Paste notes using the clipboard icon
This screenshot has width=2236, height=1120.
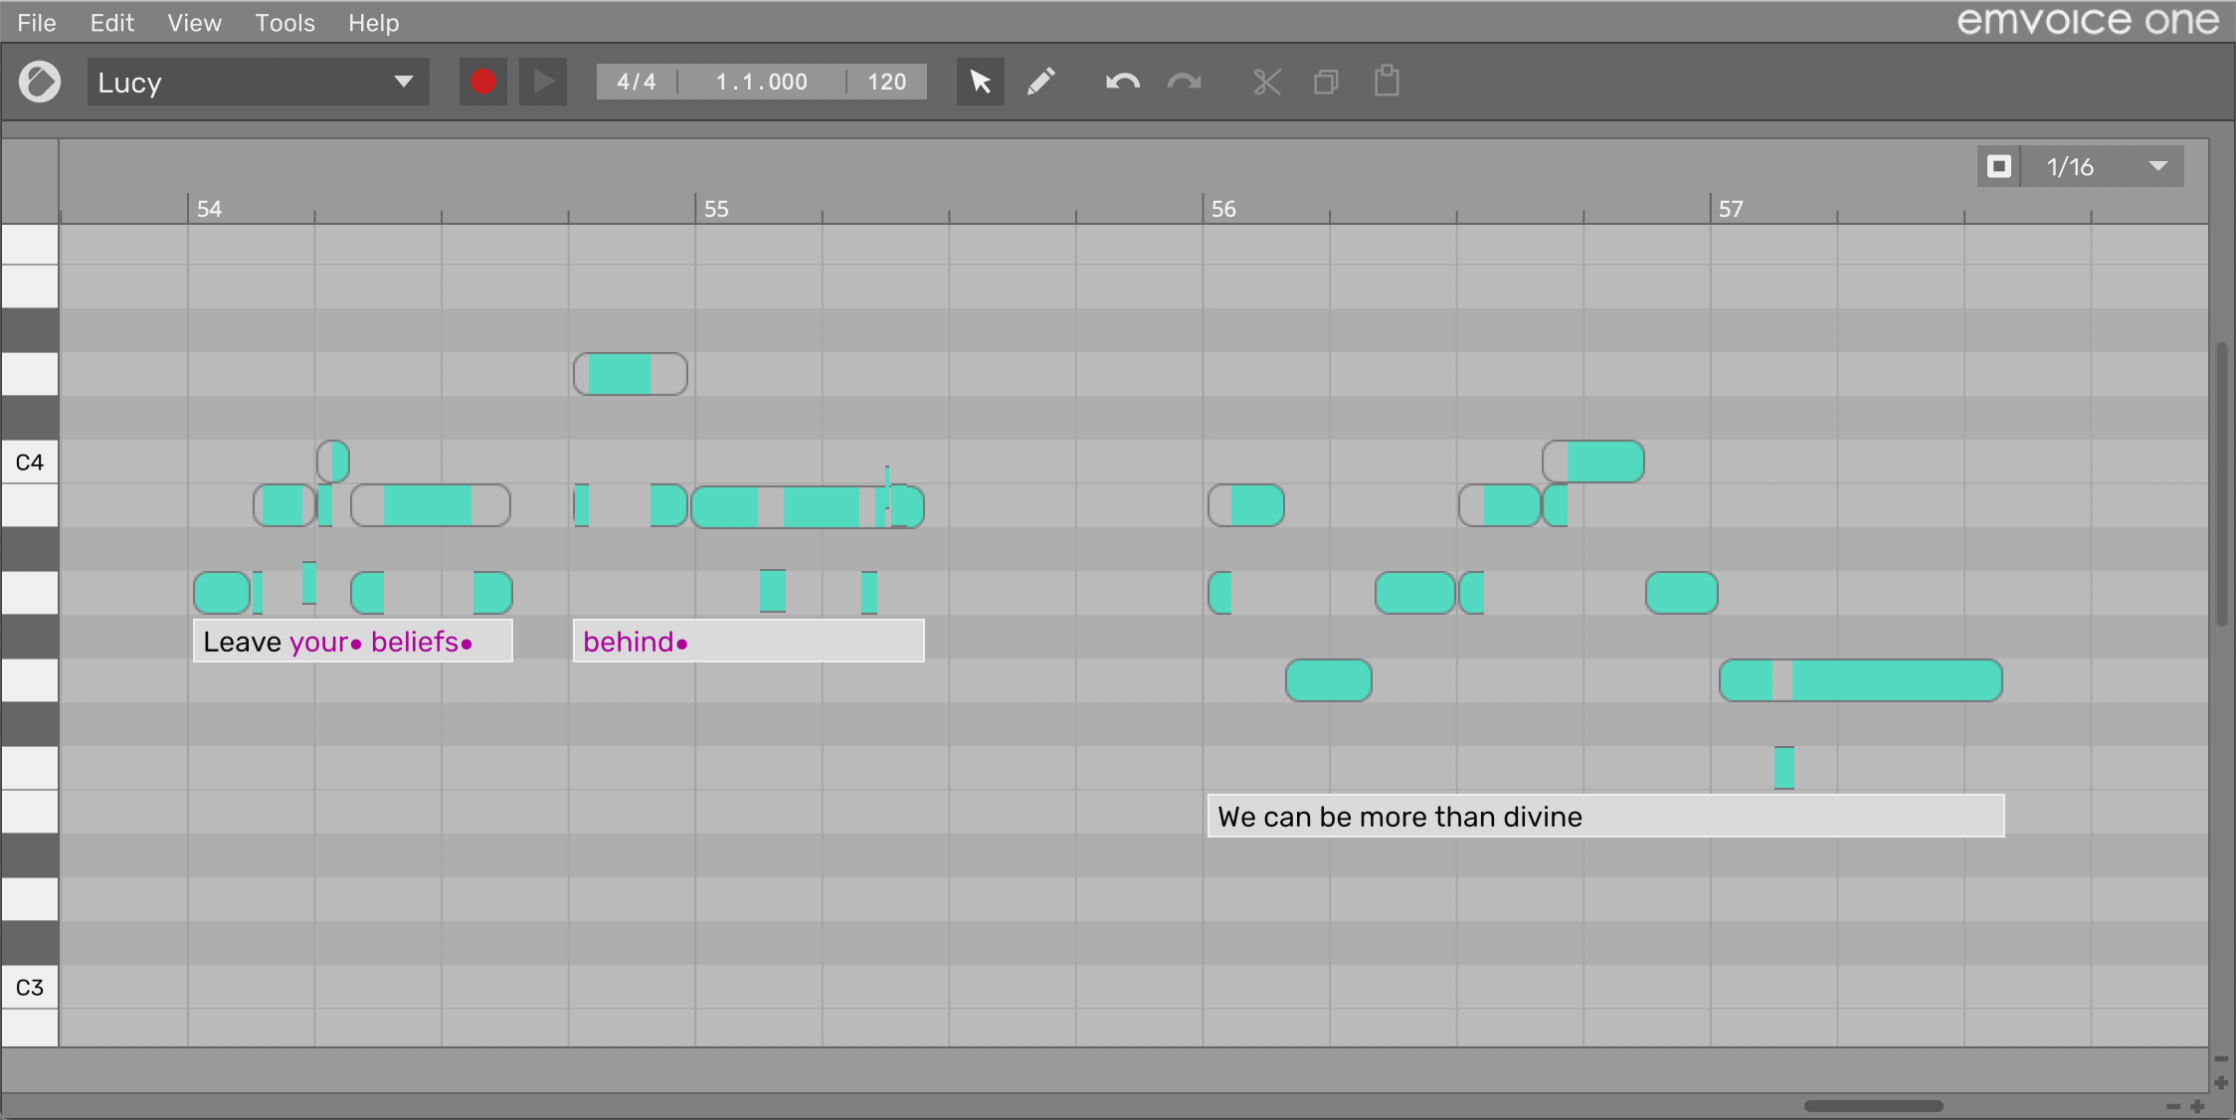[x=1387, y=82]
